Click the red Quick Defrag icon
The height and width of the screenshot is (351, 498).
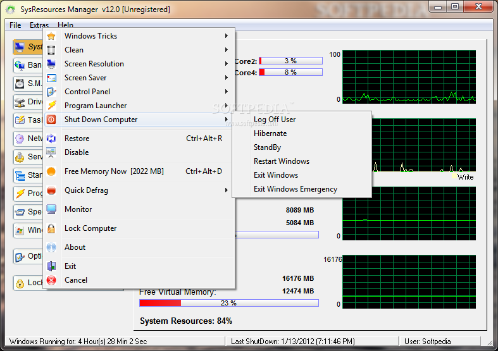click(x=51, y=190)
